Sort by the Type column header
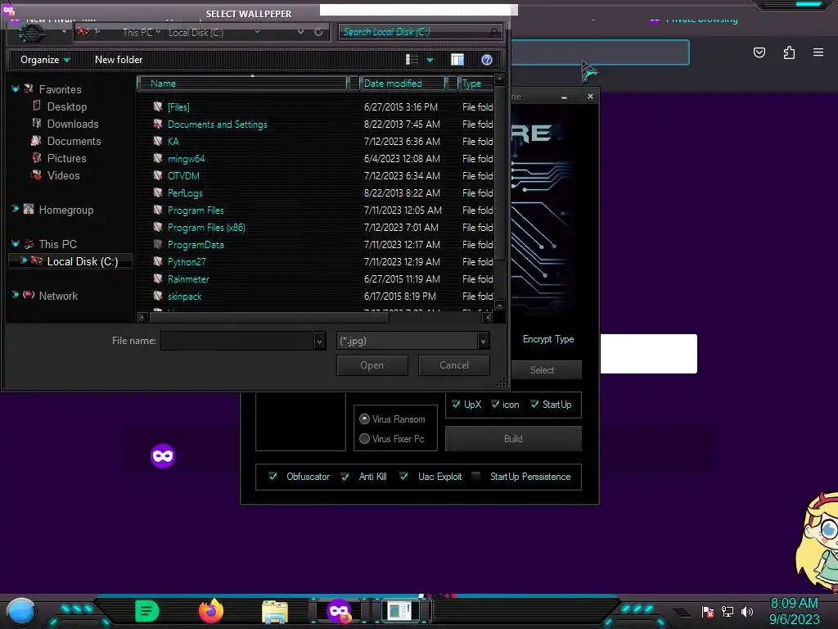 (x=475, y=84)
